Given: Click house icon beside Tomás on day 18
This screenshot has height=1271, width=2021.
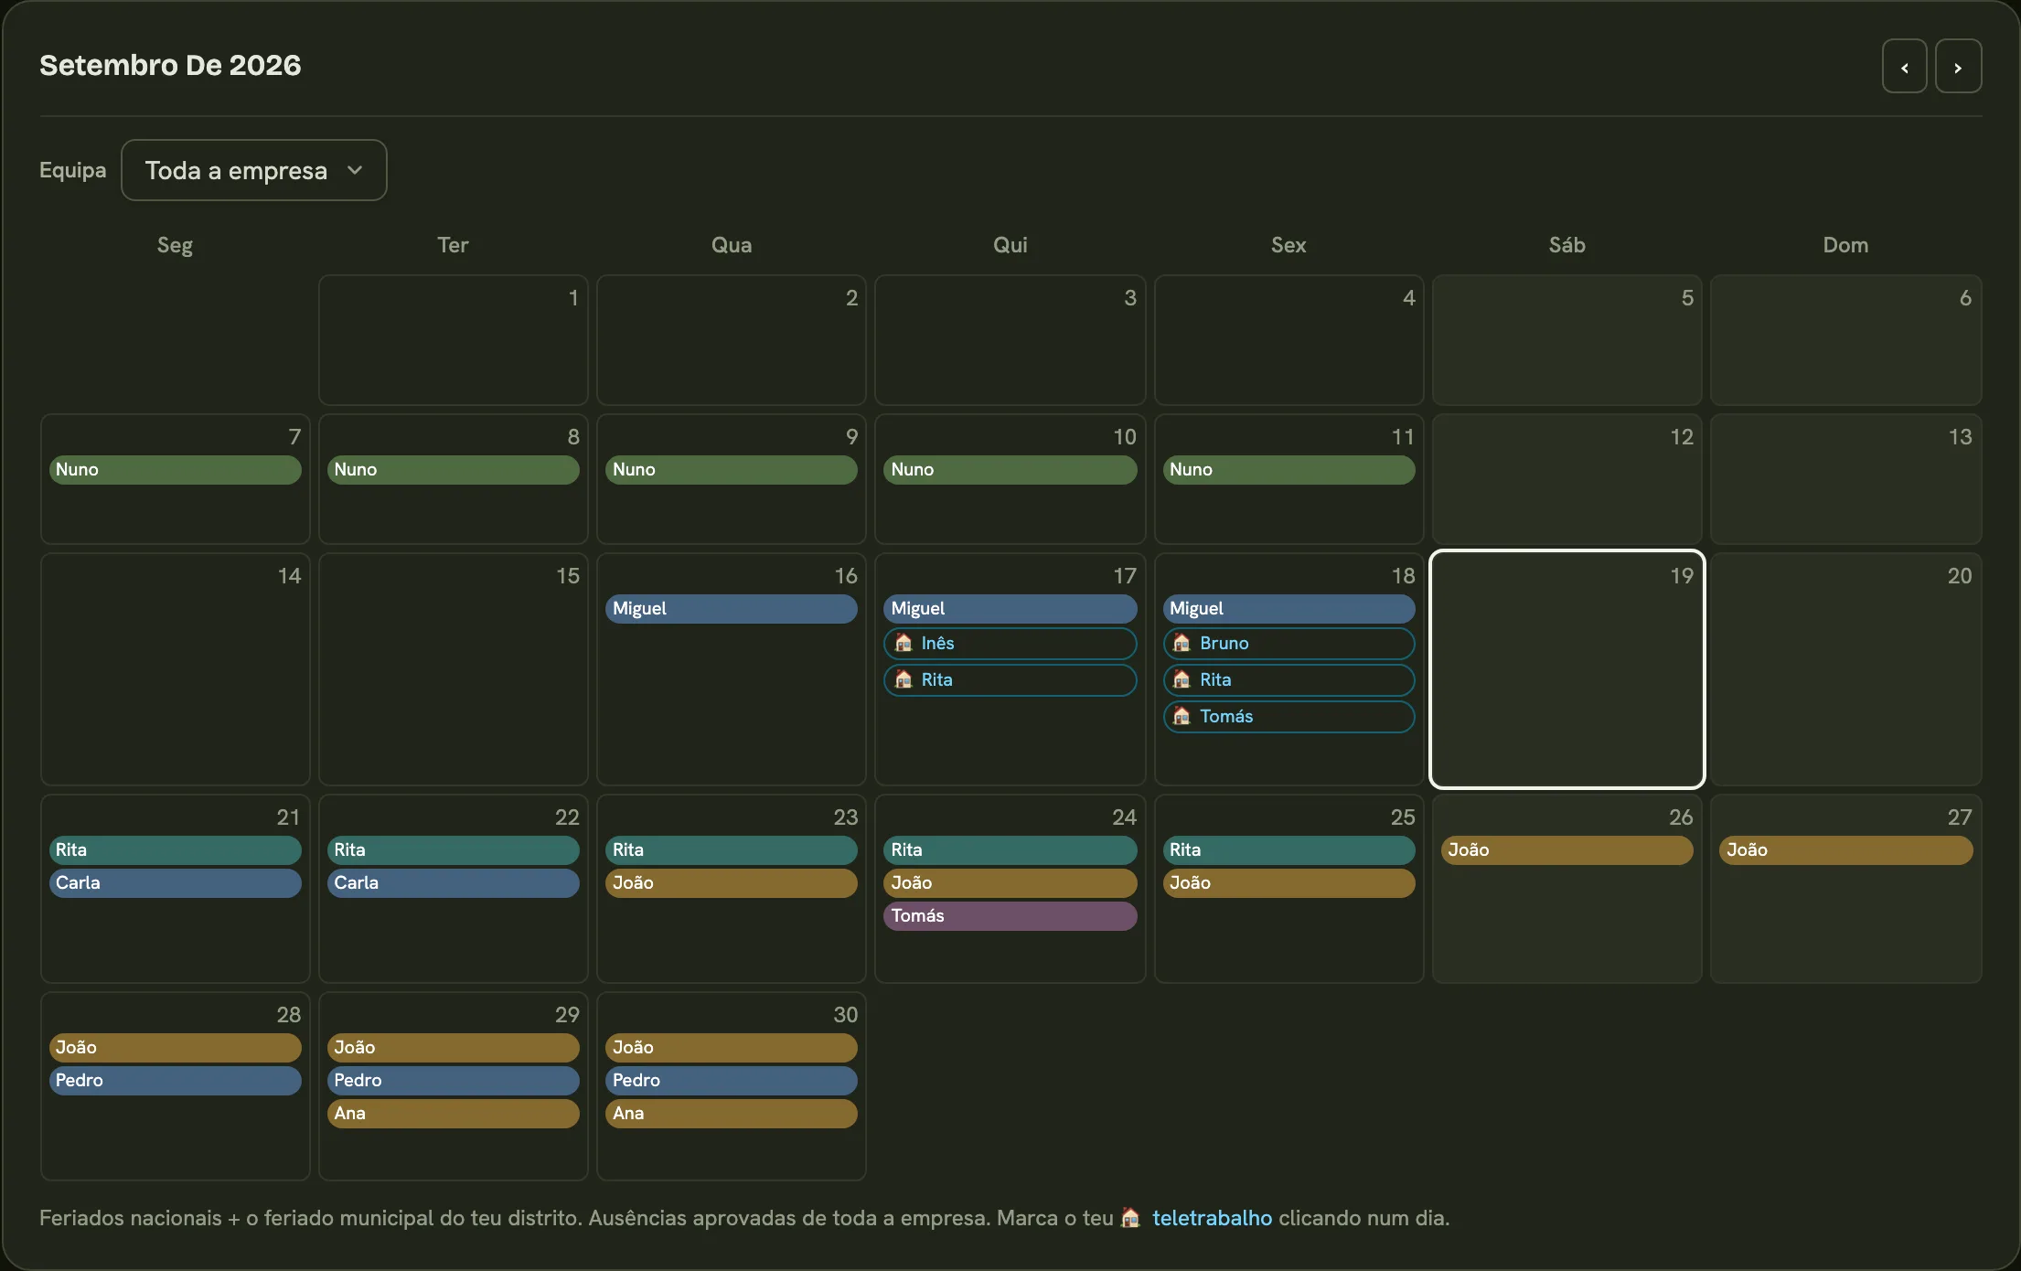Looking at the screenshot, I should [x=1182, y=716].
